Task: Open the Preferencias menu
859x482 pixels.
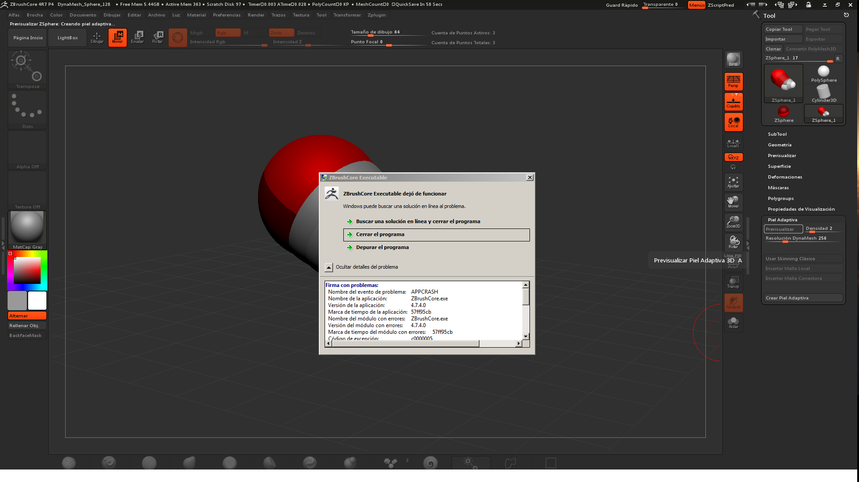Action: [x=226, y=15]
